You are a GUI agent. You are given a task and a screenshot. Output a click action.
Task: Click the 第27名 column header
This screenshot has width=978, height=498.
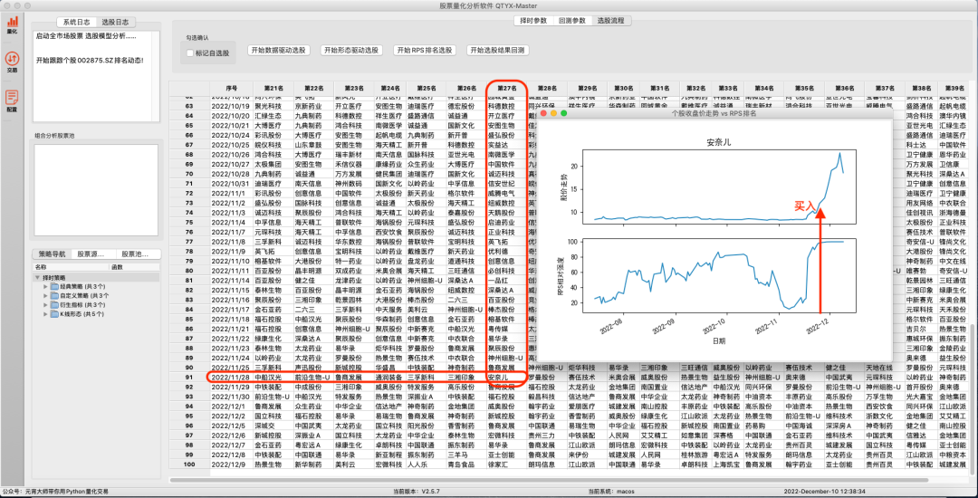pos(506,89)
